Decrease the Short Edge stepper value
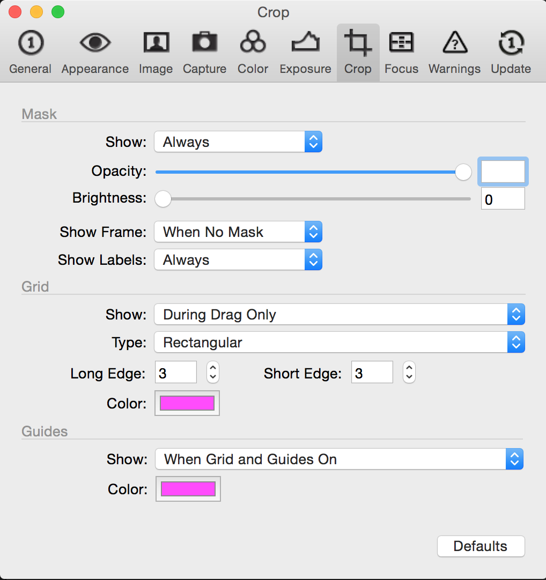 409,377
